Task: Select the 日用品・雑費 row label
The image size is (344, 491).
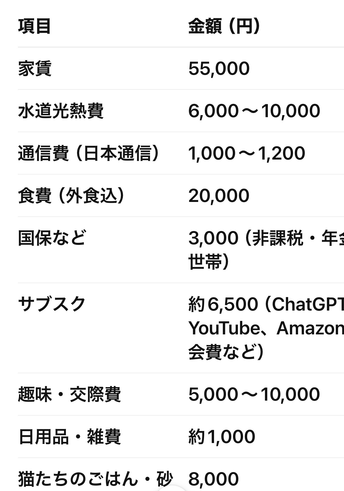Action: click(x=69, y=437)
